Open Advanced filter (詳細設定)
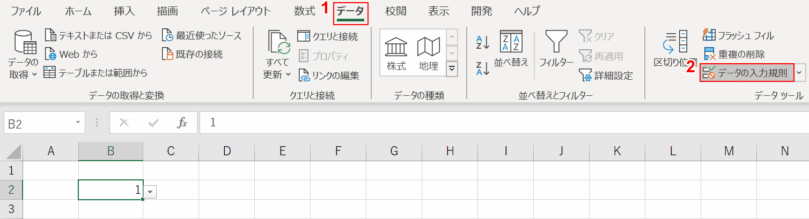This screenshot has width=809, height=219. (x=606, y=75)
